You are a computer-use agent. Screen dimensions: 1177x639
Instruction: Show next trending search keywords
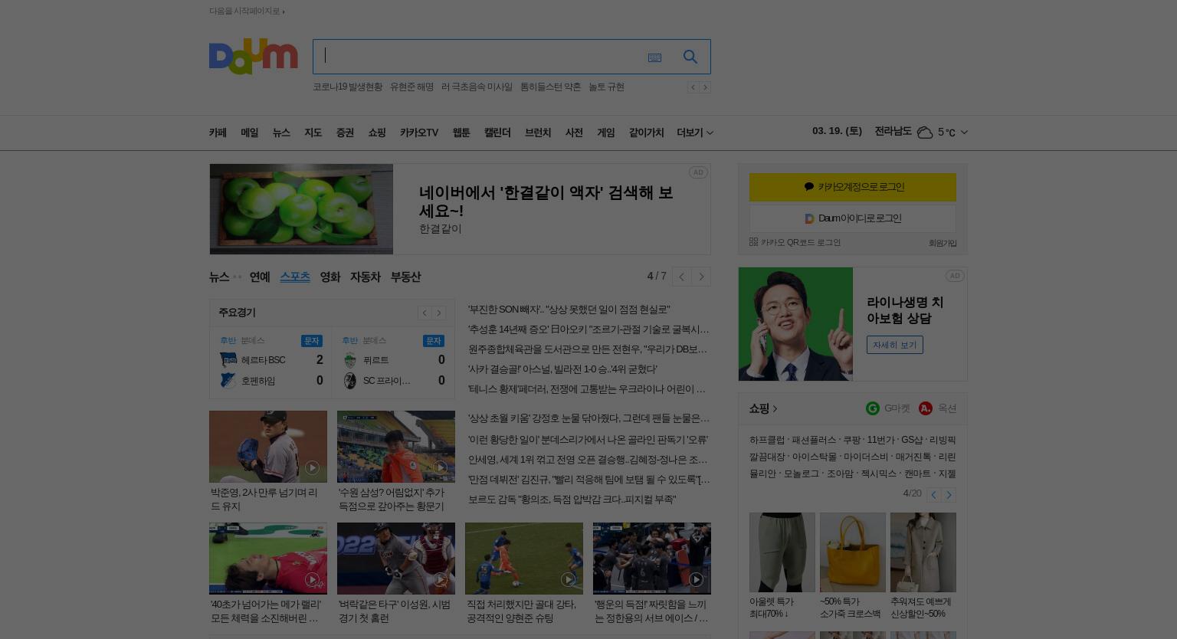[706, 87]
